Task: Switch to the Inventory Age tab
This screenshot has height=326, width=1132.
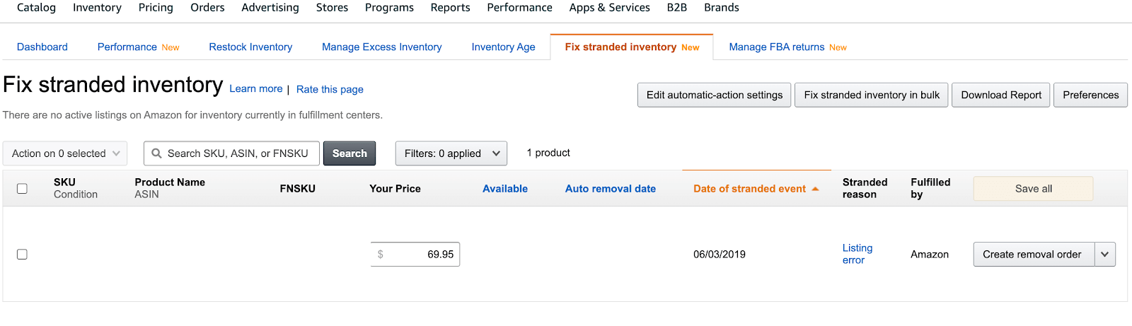Action: coord(503,47)
